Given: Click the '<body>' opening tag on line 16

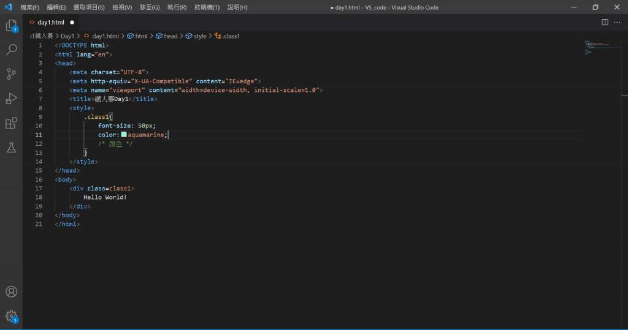Looking at the screenshot, I should (x=65, y=179).
